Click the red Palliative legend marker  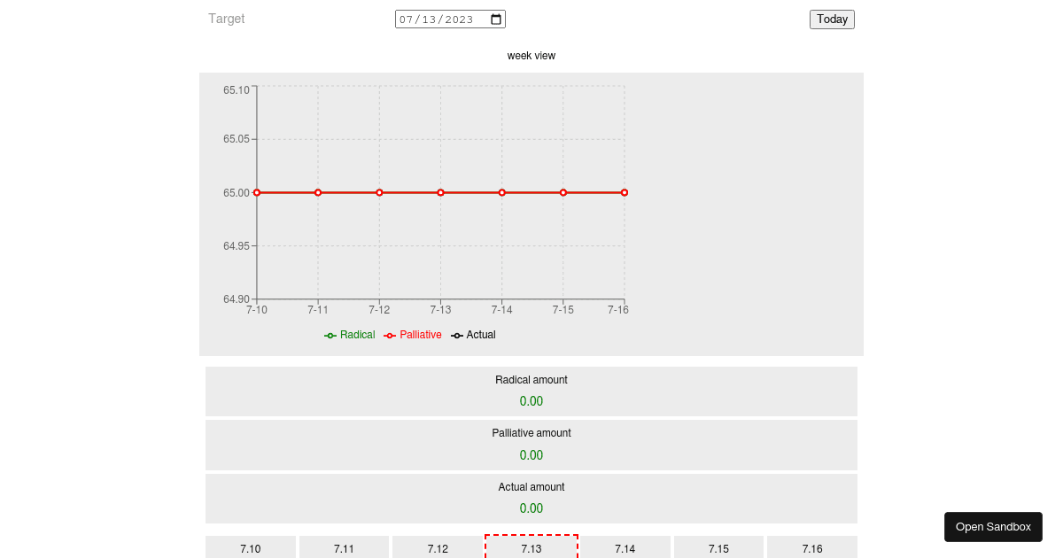[x=389, y=335]
